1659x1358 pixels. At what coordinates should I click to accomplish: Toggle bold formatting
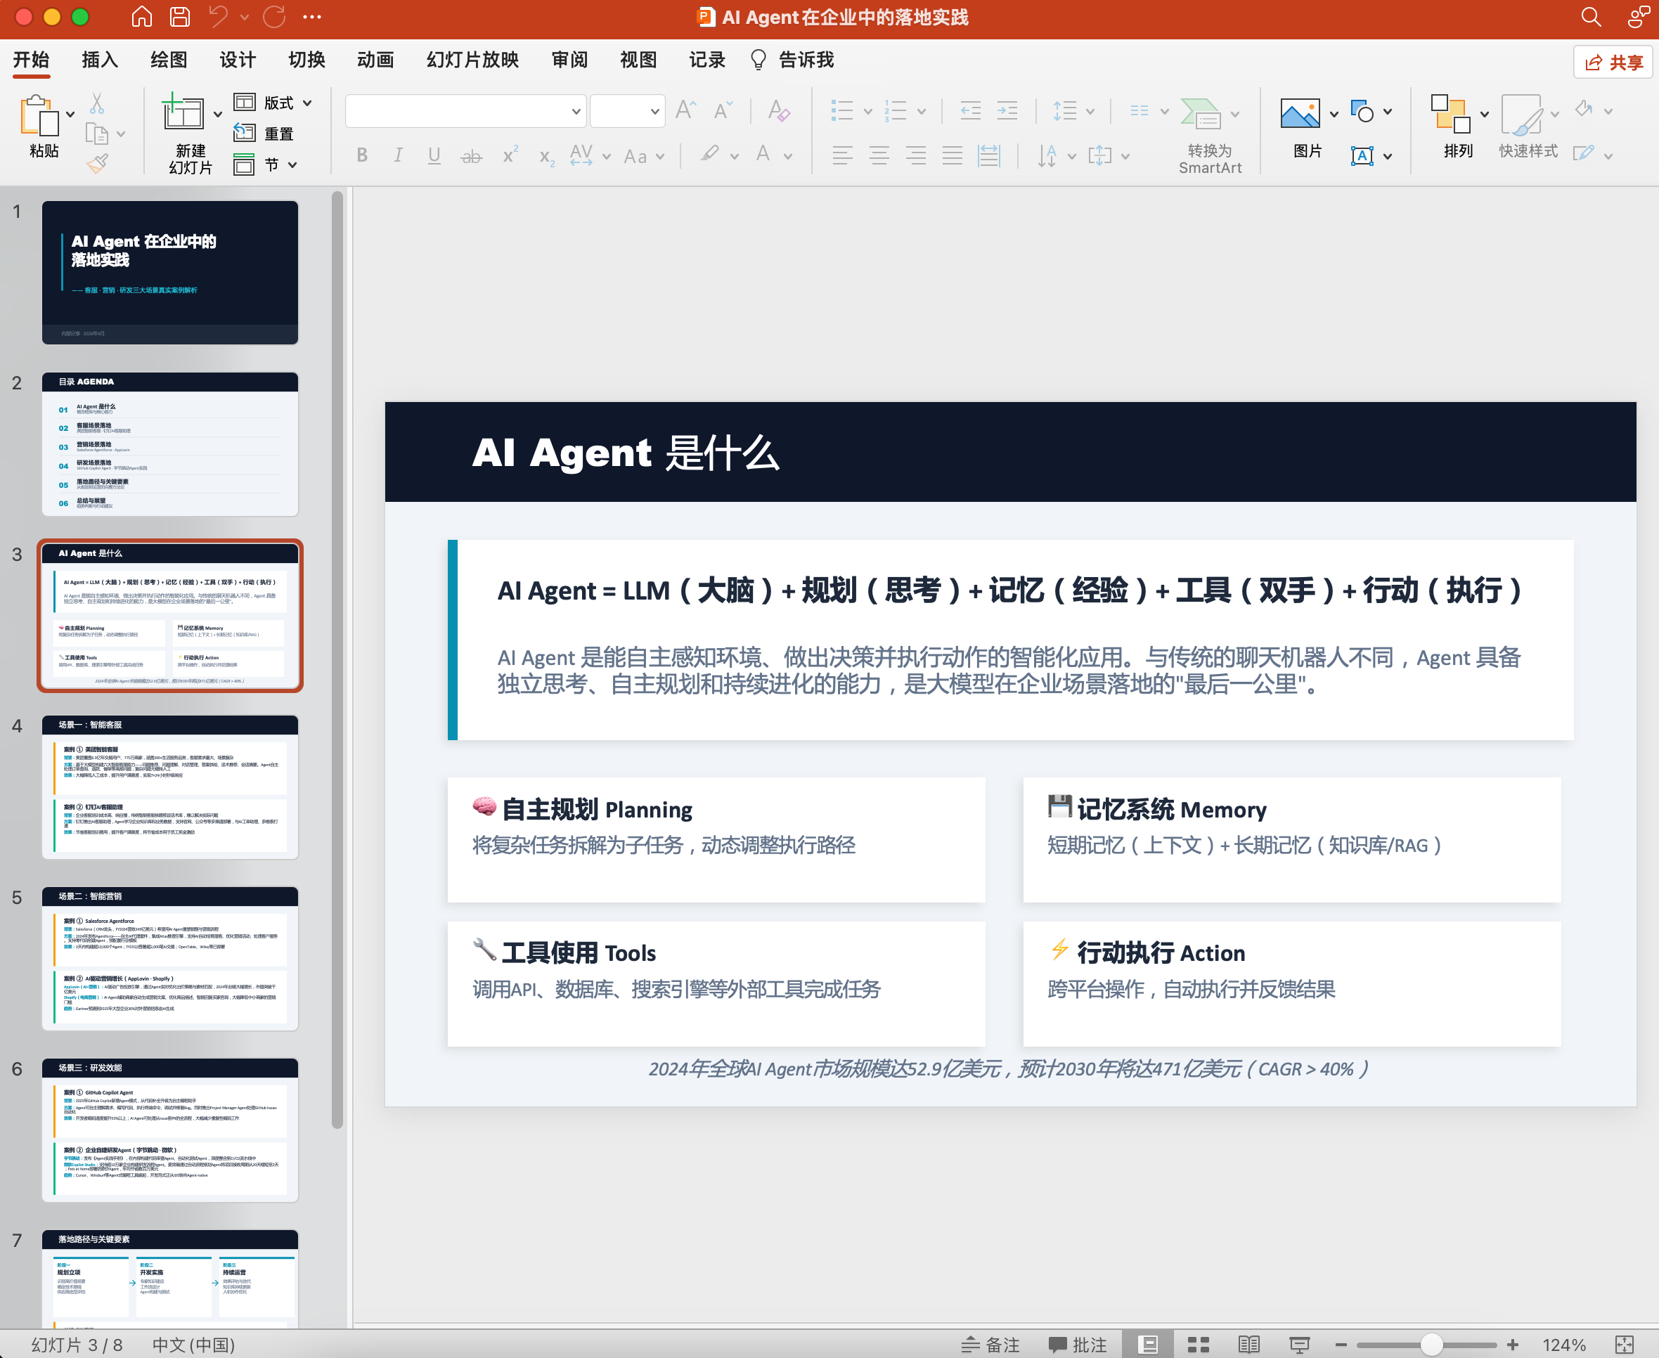(x=361, y=155)
